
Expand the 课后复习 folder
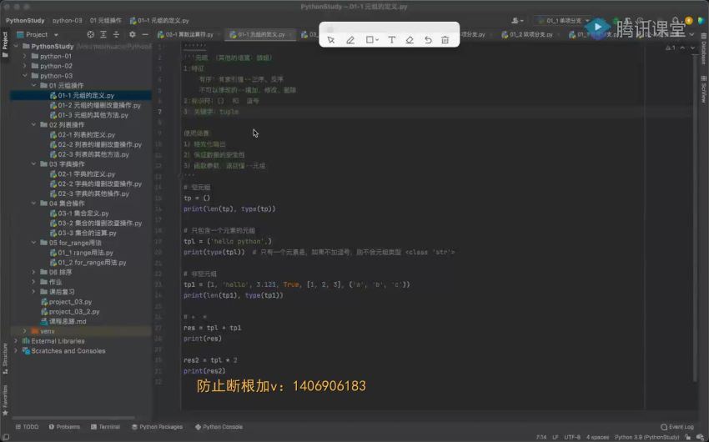[34, 292]
